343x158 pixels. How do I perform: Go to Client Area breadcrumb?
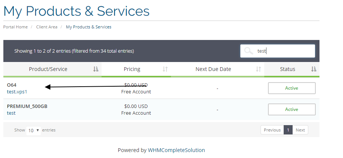coord(47,27)
